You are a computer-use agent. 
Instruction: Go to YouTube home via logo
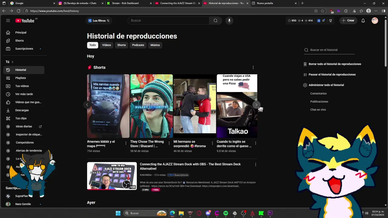coord(25,21)
